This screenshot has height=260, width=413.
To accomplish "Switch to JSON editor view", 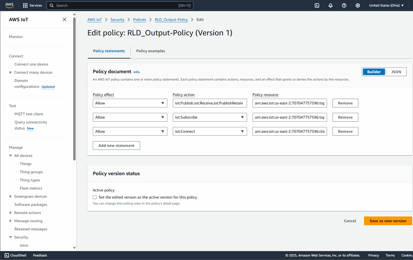I will pos(396,72).
